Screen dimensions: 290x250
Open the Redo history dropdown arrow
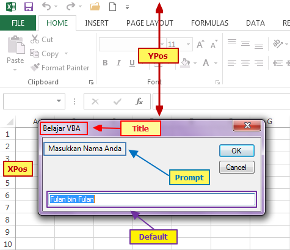[x=80, y=7]
